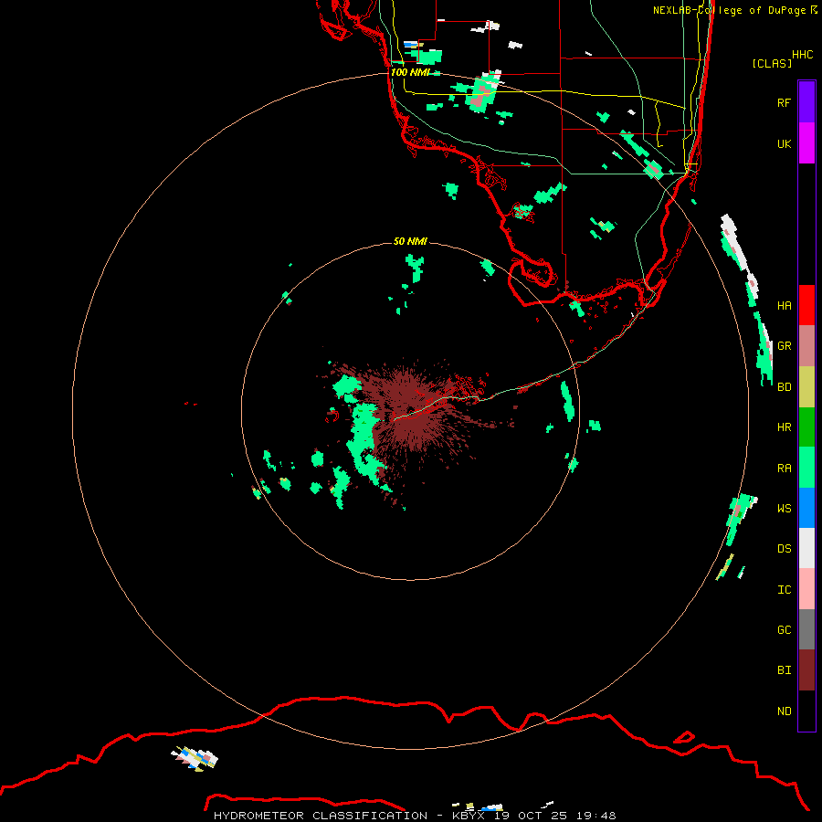Click the magenta UK swatch in legend
The image size is (822, 822).
(806, 142)
